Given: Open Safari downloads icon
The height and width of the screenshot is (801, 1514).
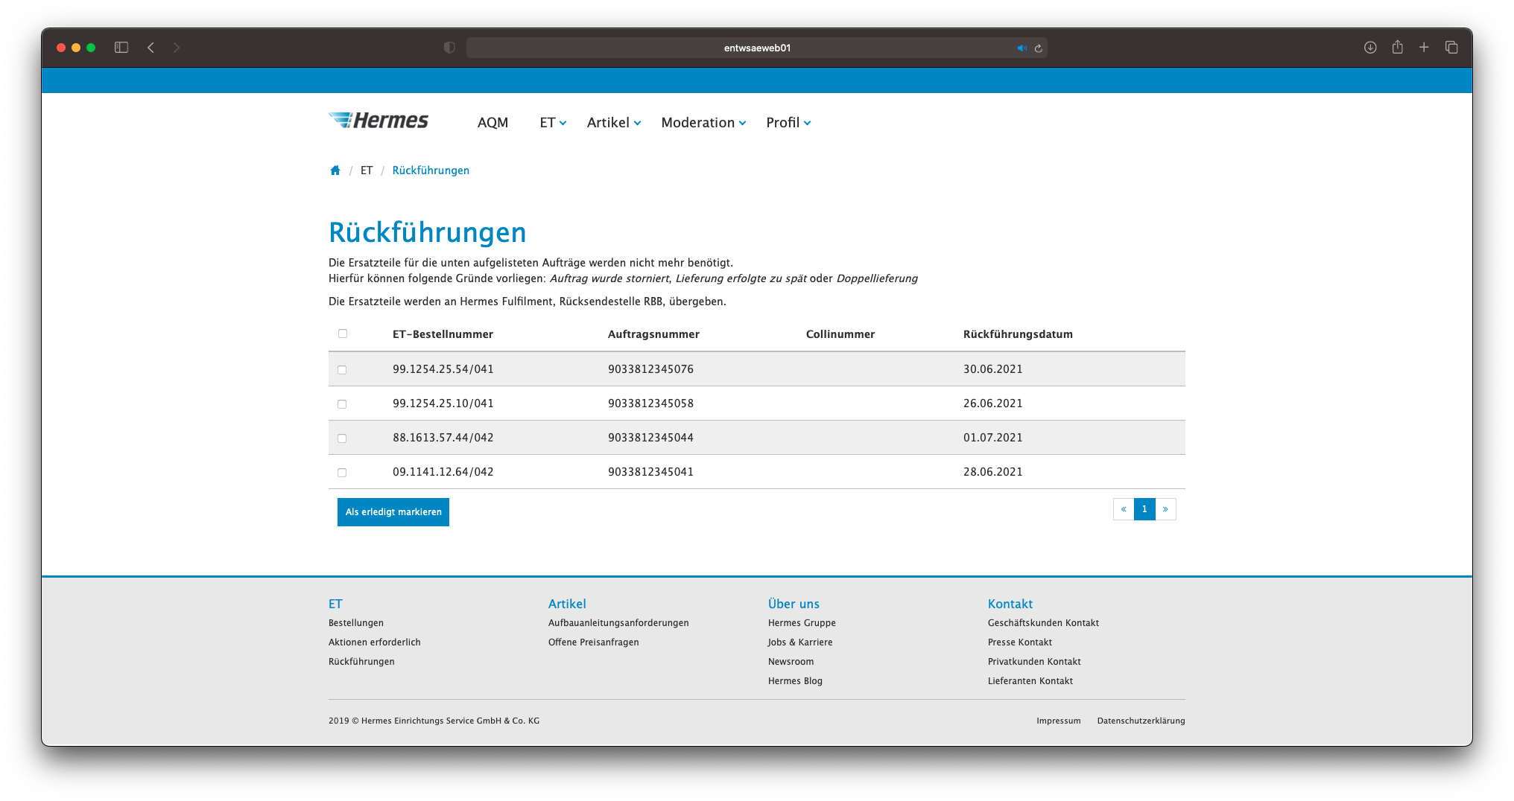Looking at the screenshot, I should tap(1370, 48).
